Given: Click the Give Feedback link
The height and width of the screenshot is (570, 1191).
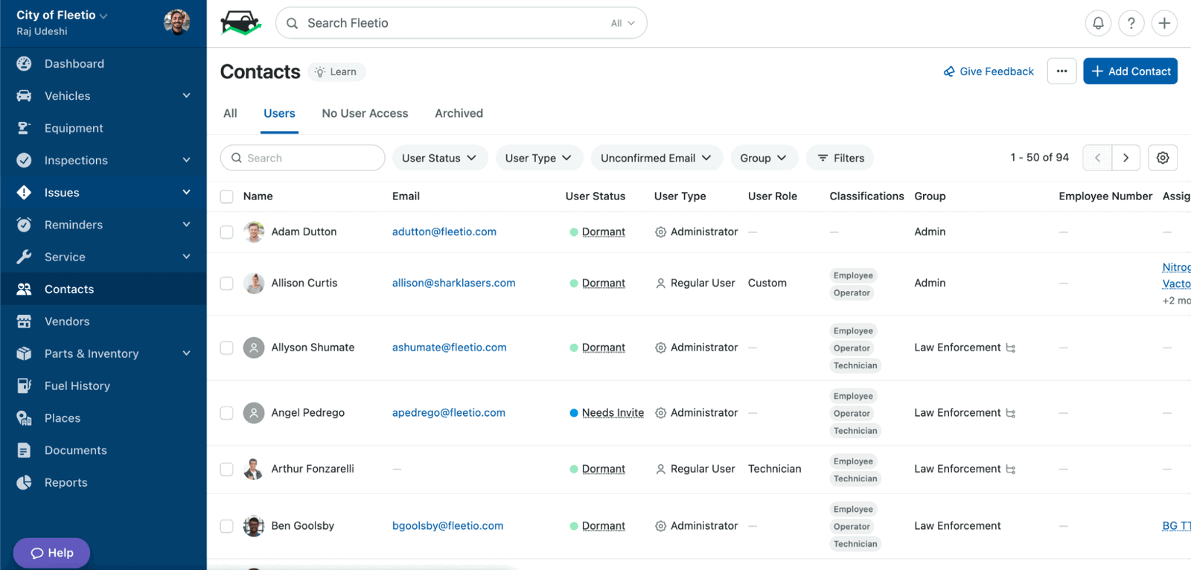Looking at the screenshot, I should (x=989, y=71).
